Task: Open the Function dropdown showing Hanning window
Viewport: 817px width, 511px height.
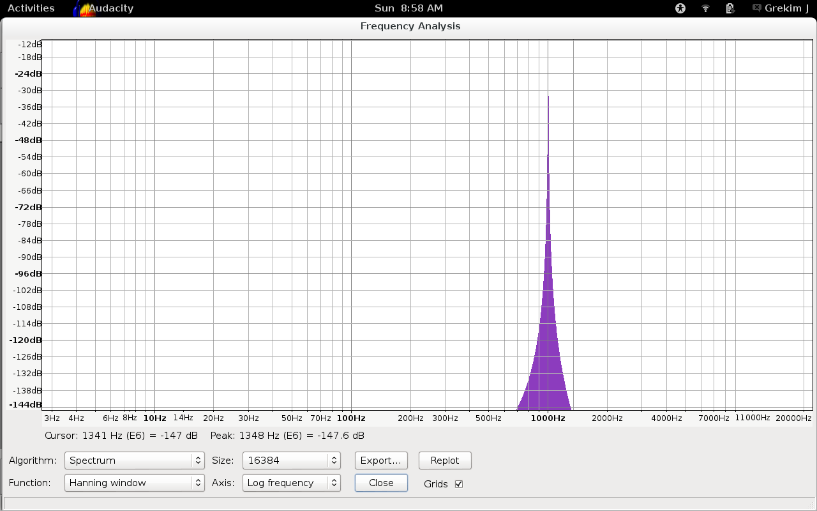Action: tap(134, 483)
